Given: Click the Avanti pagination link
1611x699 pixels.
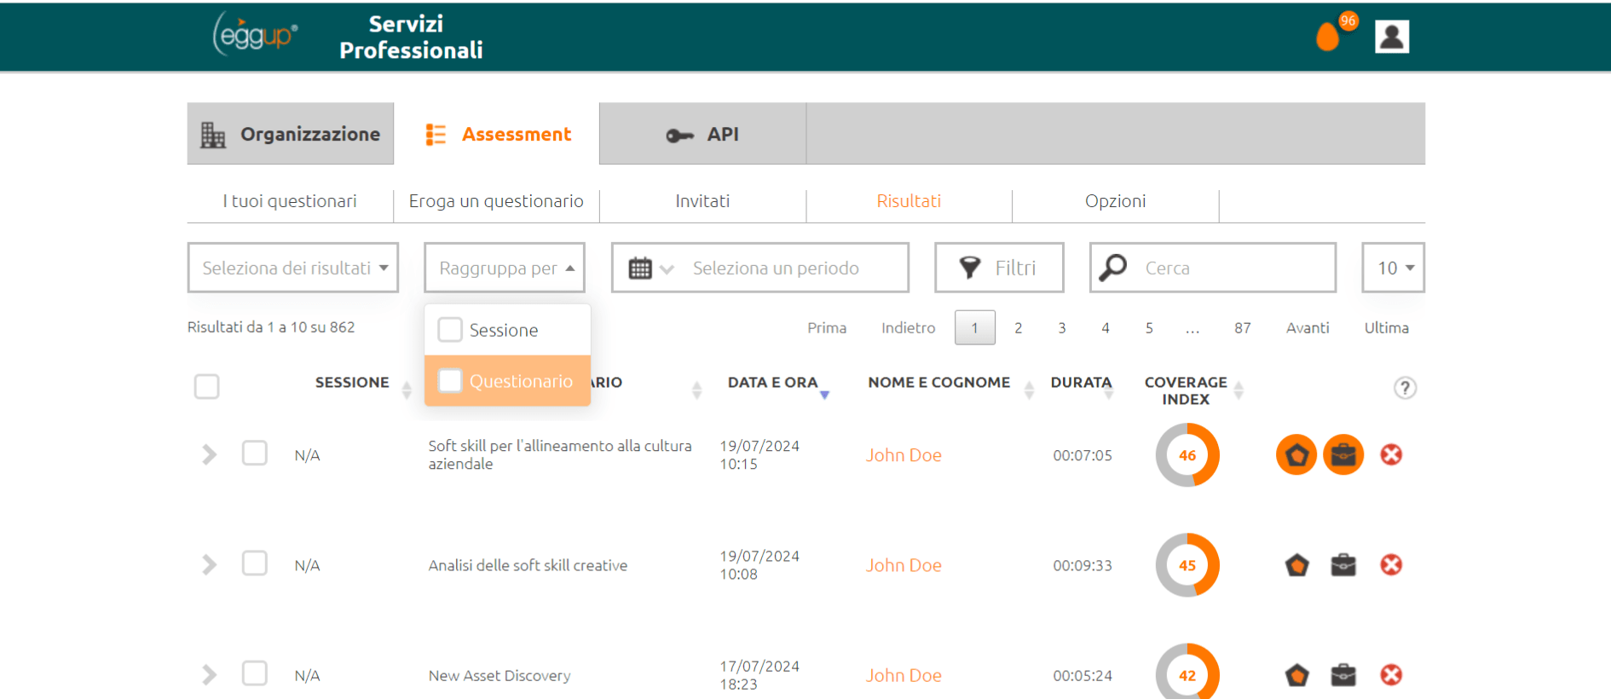Looking at the screenshot, I should (x=1308, y=328).
